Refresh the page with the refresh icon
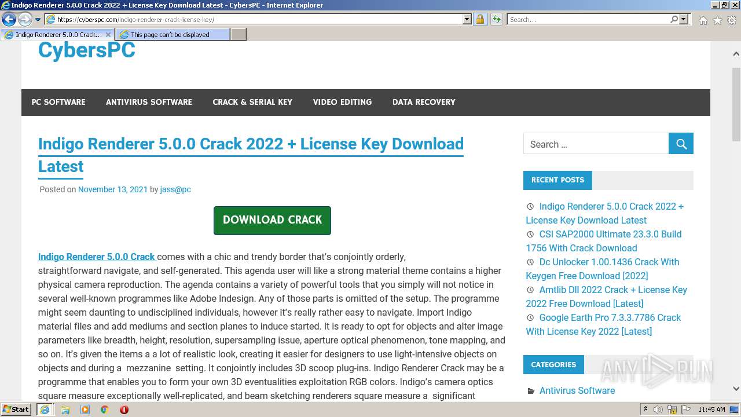This screenshot has height=417, width=741. (496, 19)
